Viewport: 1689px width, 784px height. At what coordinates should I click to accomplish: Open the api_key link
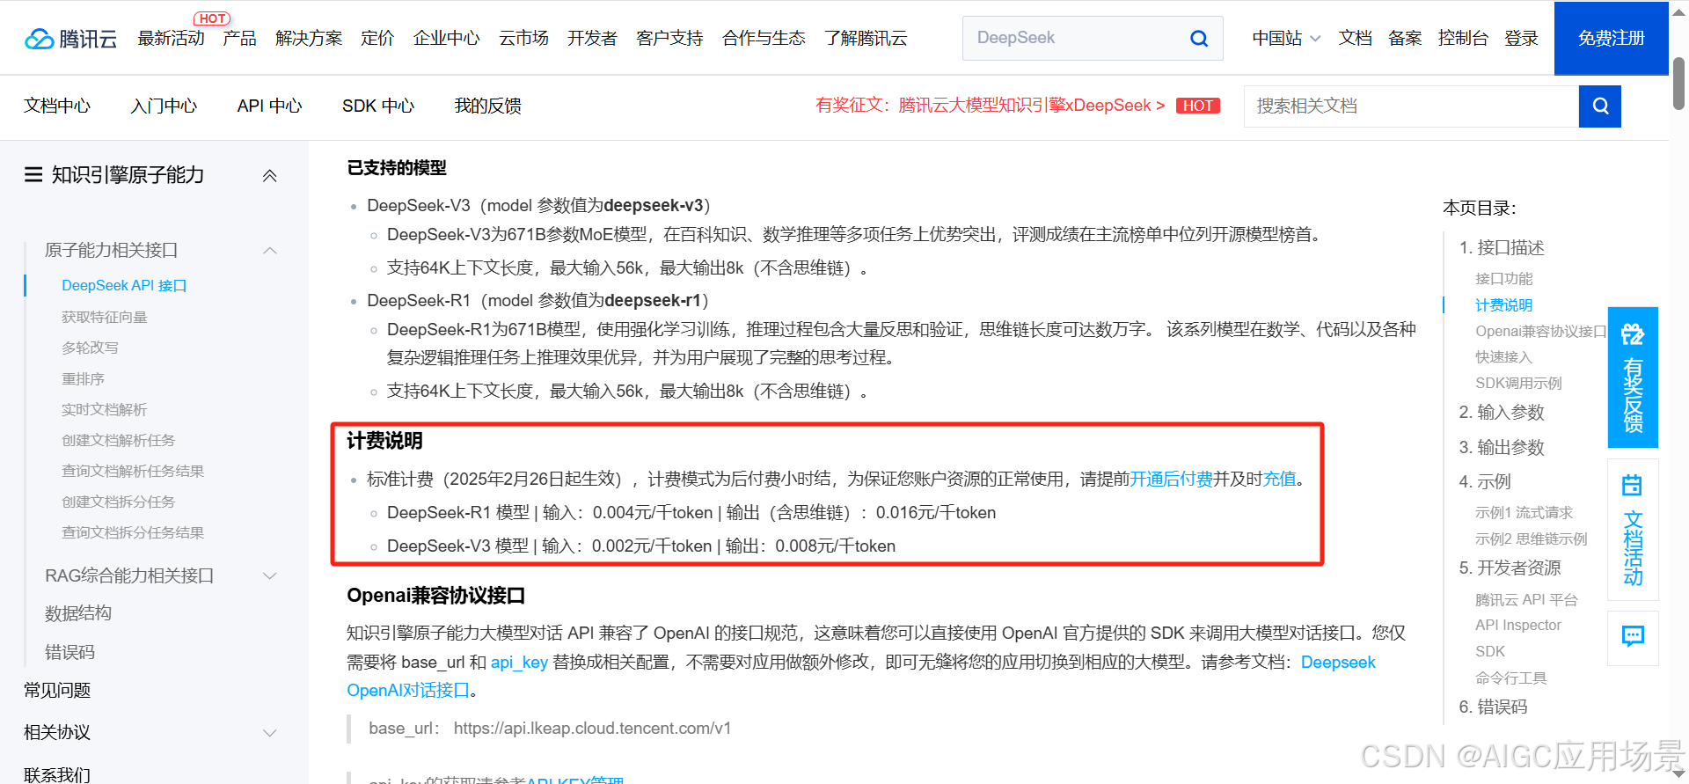pos(519,663)
